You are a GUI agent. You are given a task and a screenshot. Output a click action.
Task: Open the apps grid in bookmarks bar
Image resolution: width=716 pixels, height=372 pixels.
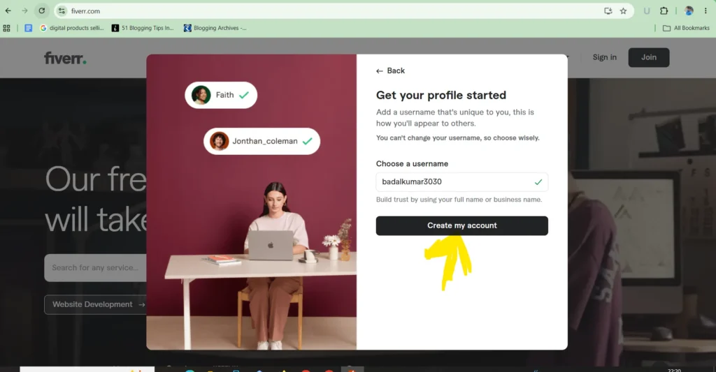[x=6, y=28]
